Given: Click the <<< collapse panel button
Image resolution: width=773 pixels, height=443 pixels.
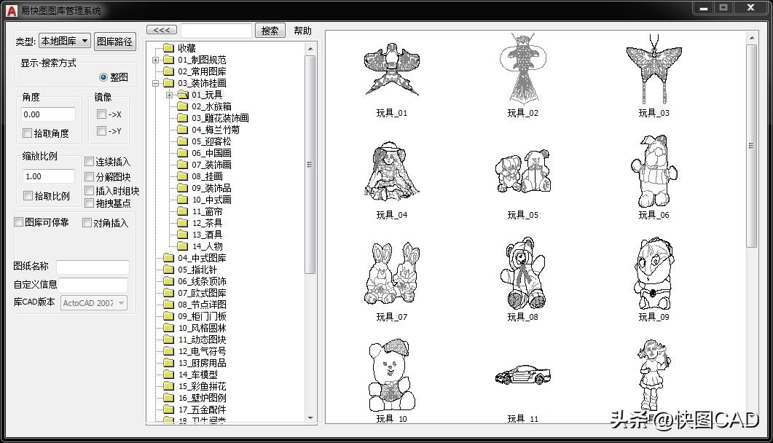Looking at the screenshot, I should coord(162,30).
